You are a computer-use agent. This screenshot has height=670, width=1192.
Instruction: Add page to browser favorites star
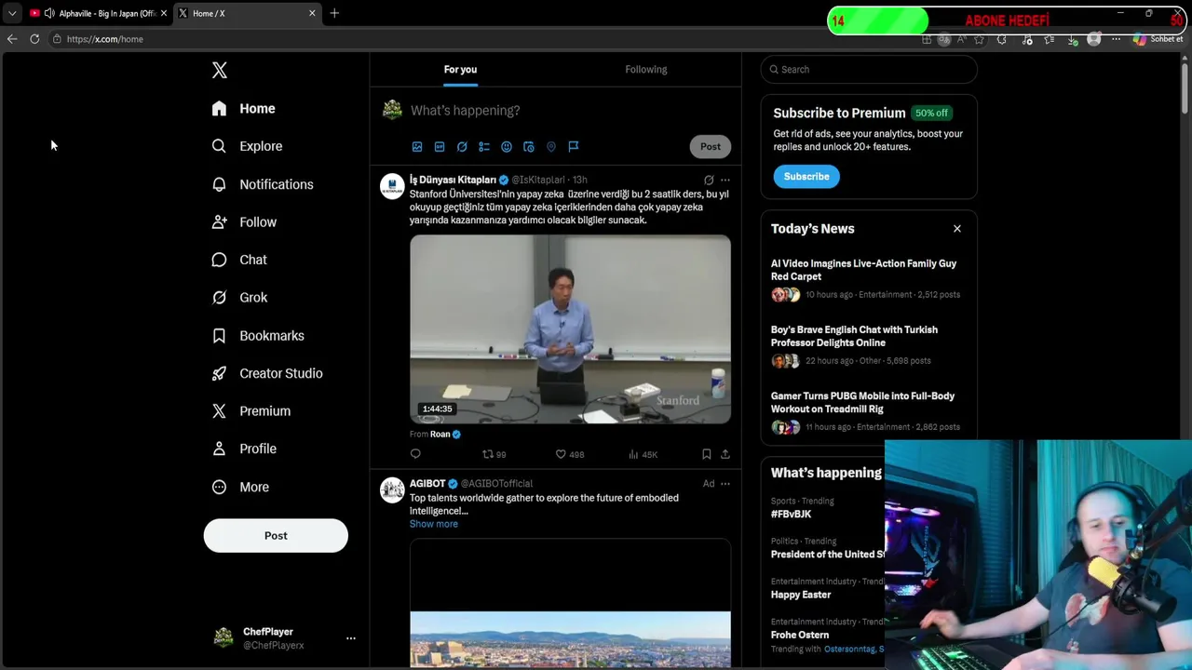tap(979, 40)
